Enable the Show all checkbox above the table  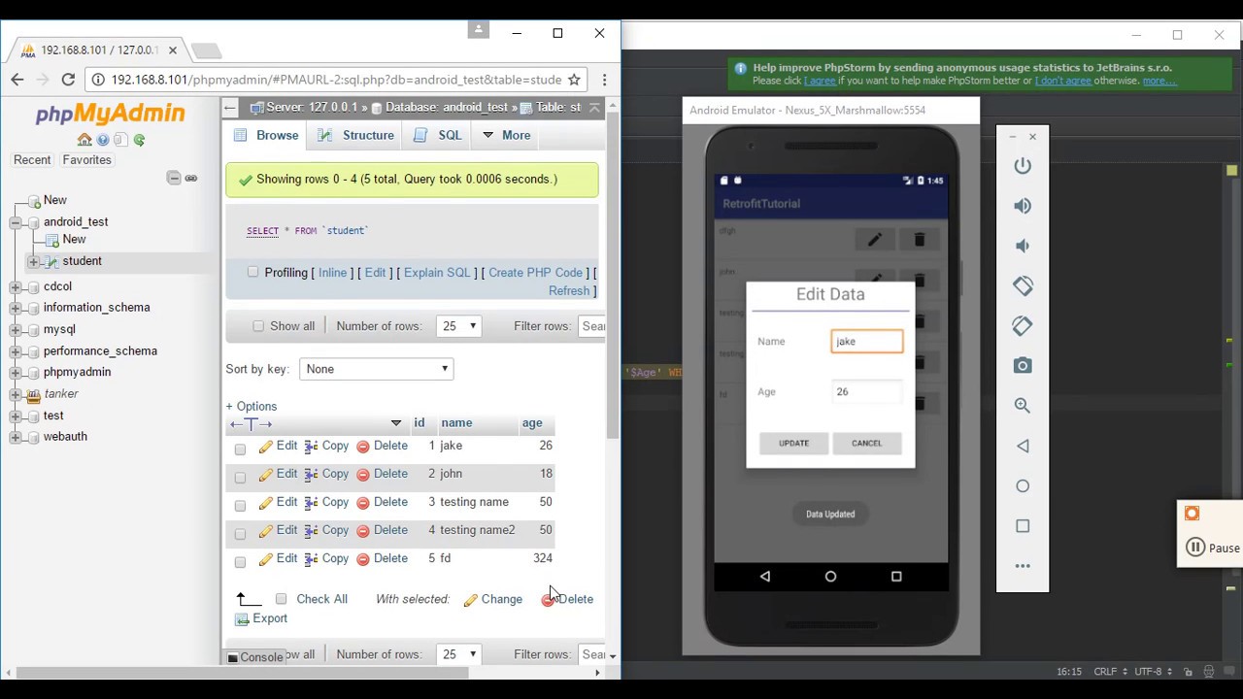click(258, 326)
